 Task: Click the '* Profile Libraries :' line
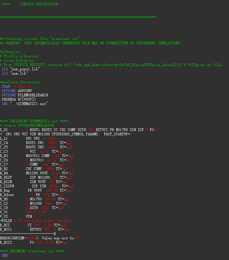pyautogui.click(x=21, y=56)
